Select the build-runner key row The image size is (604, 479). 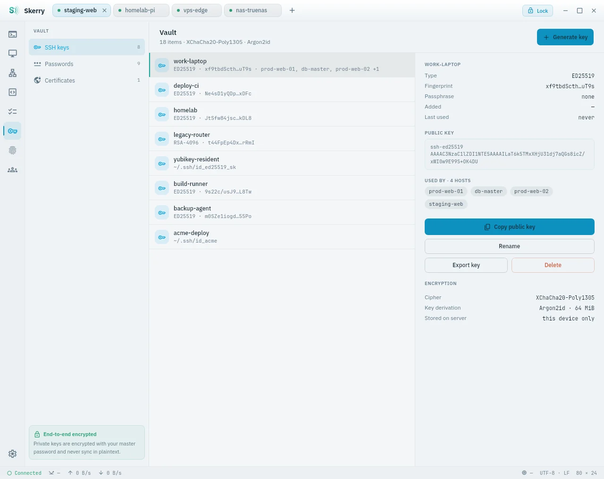[282, 188]
